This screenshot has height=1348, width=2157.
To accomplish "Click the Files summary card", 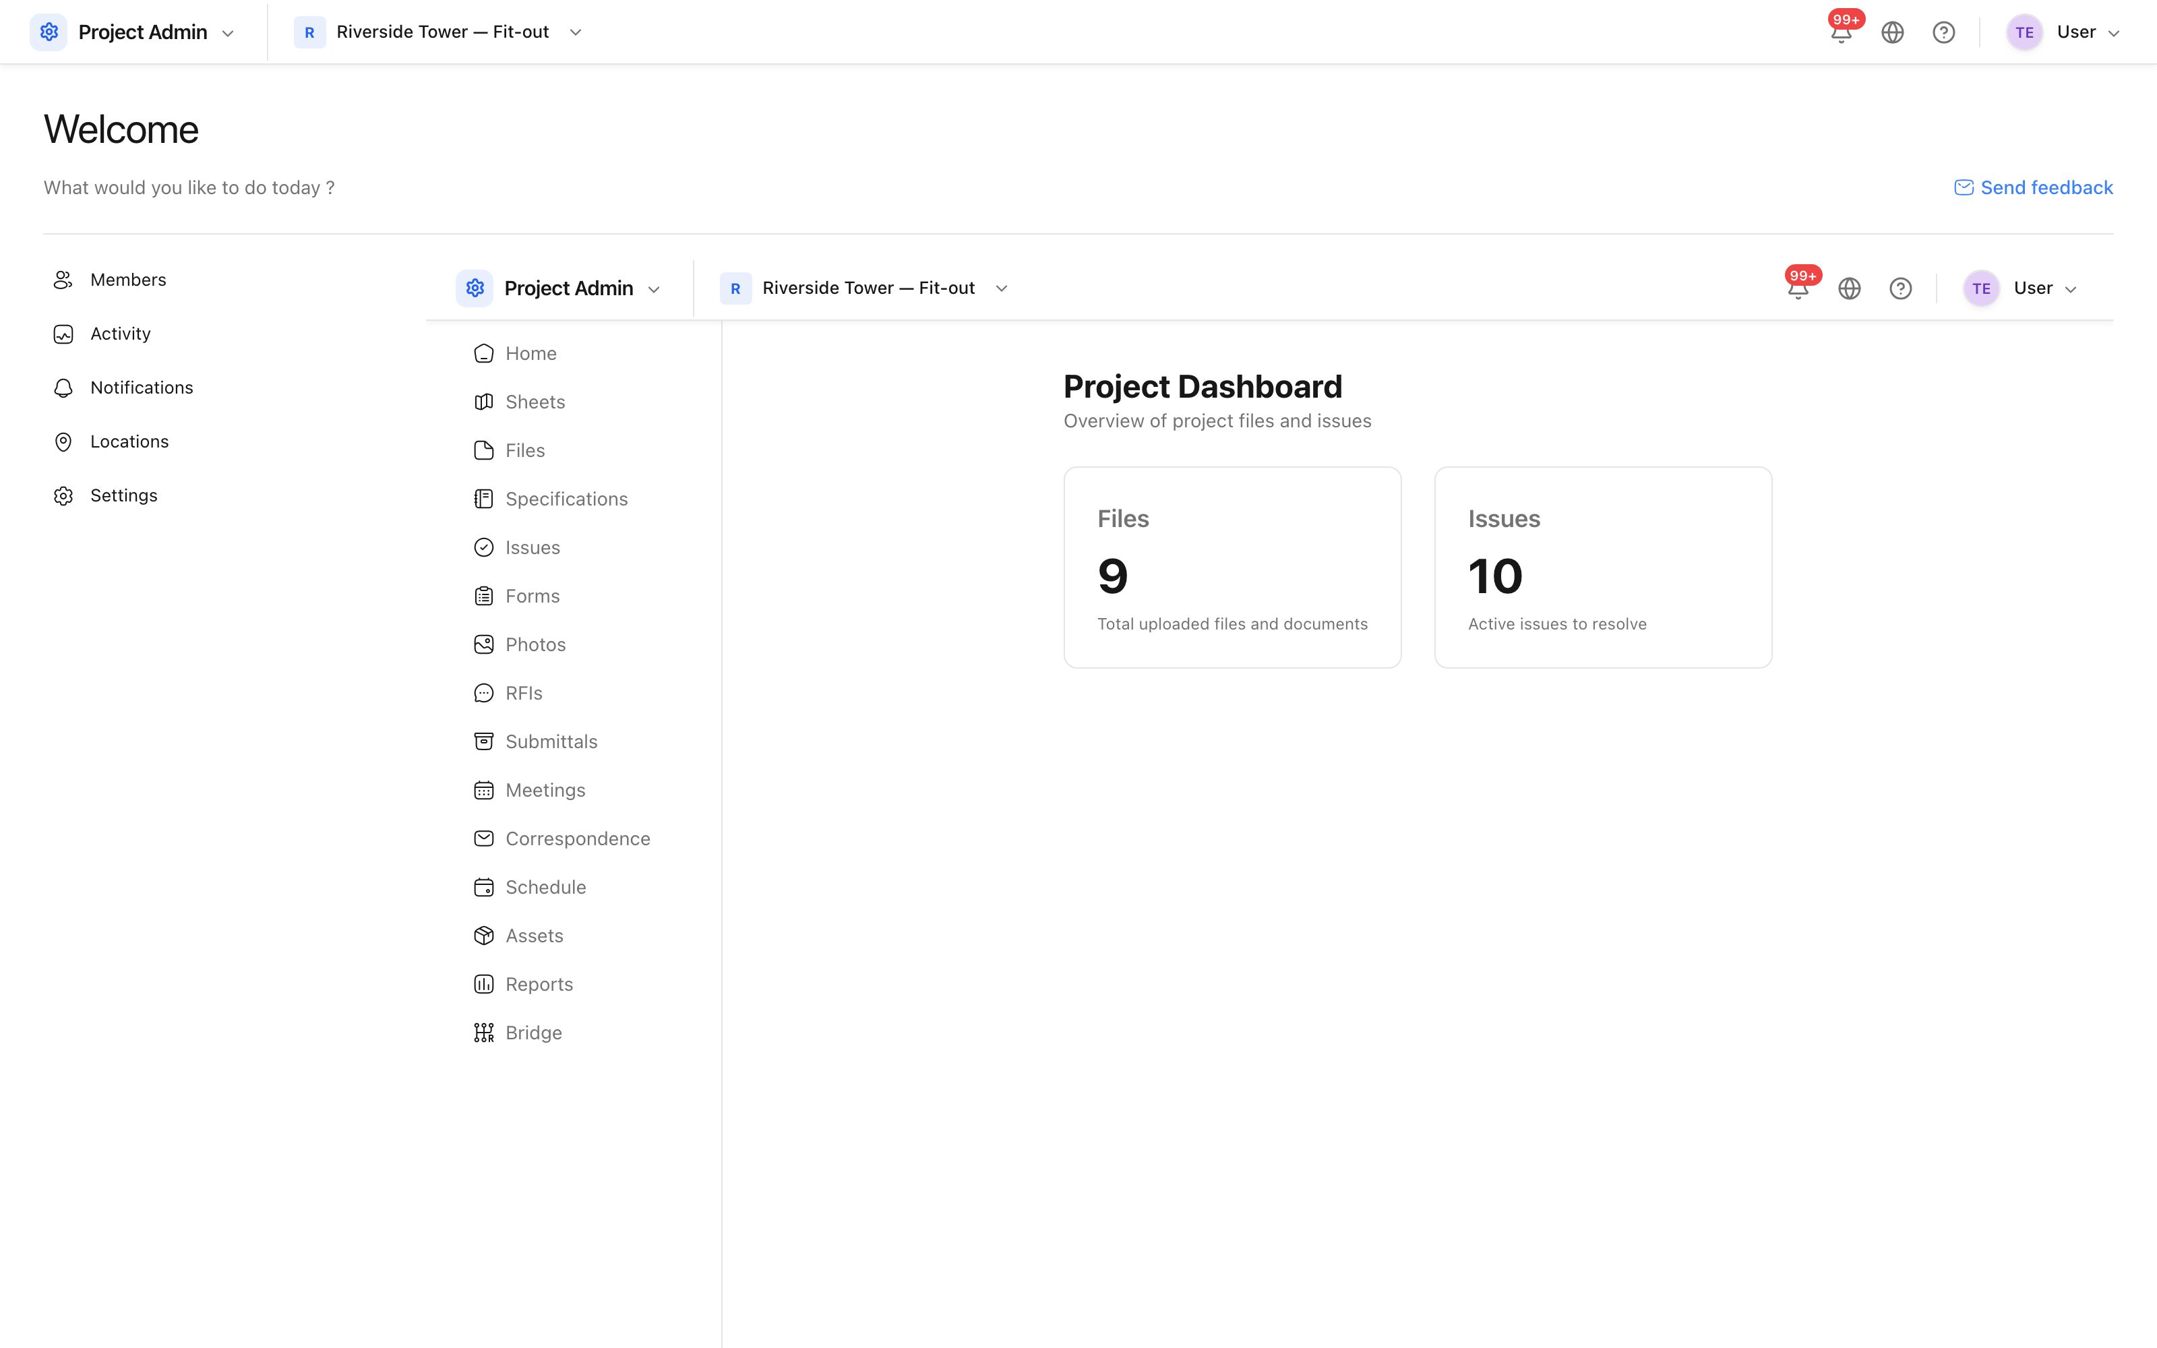I will coord(1232,567).
